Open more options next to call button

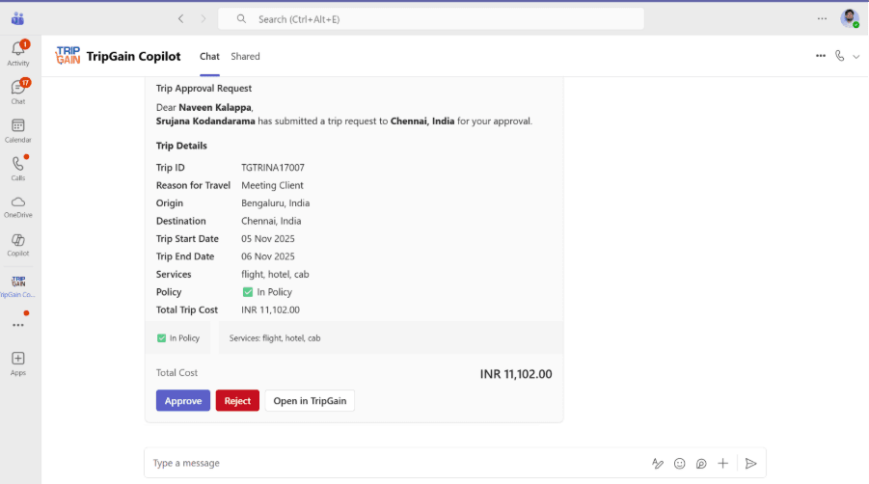[x=820, y=56]
